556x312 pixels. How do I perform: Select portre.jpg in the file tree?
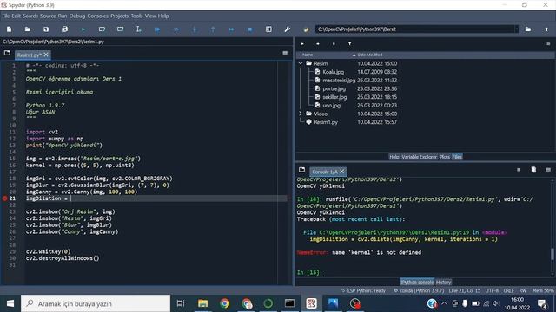point(334,88)
